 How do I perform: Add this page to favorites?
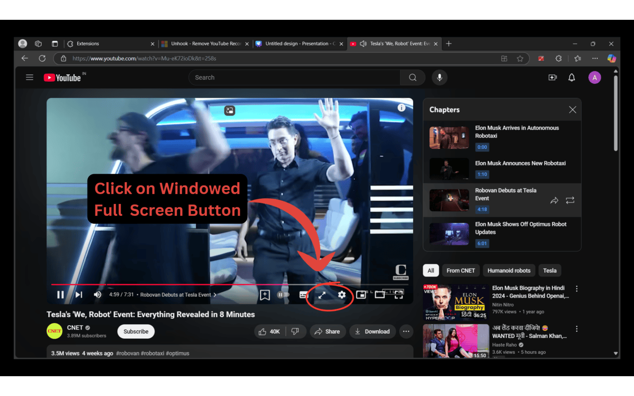coord(520,58)
